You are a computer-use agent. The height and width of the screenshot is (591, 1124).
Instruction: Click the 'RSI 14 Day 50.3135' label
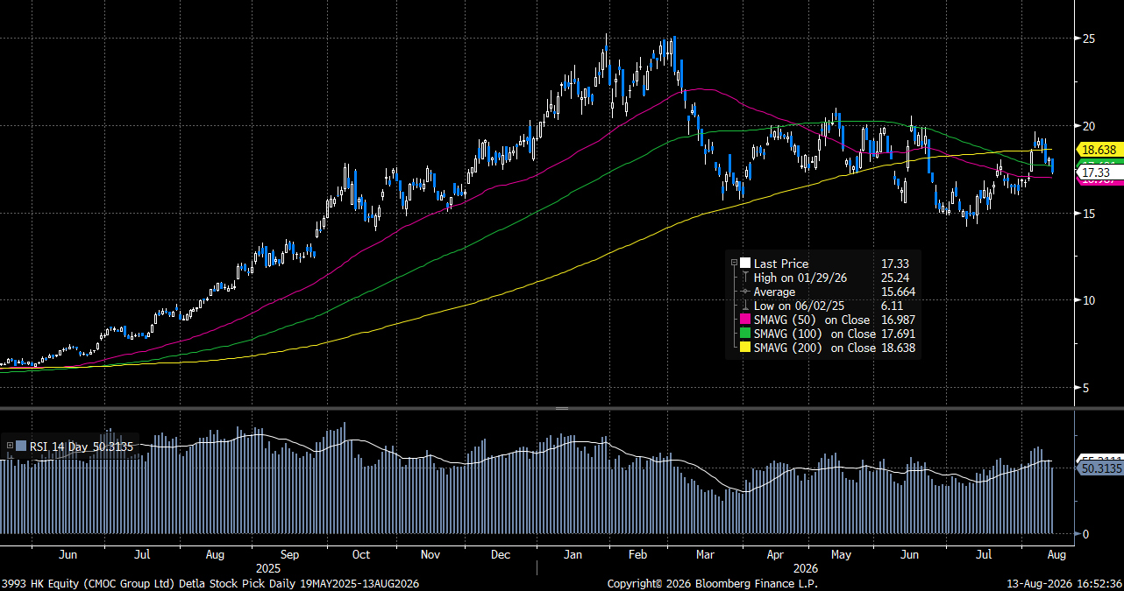point(82,446)
